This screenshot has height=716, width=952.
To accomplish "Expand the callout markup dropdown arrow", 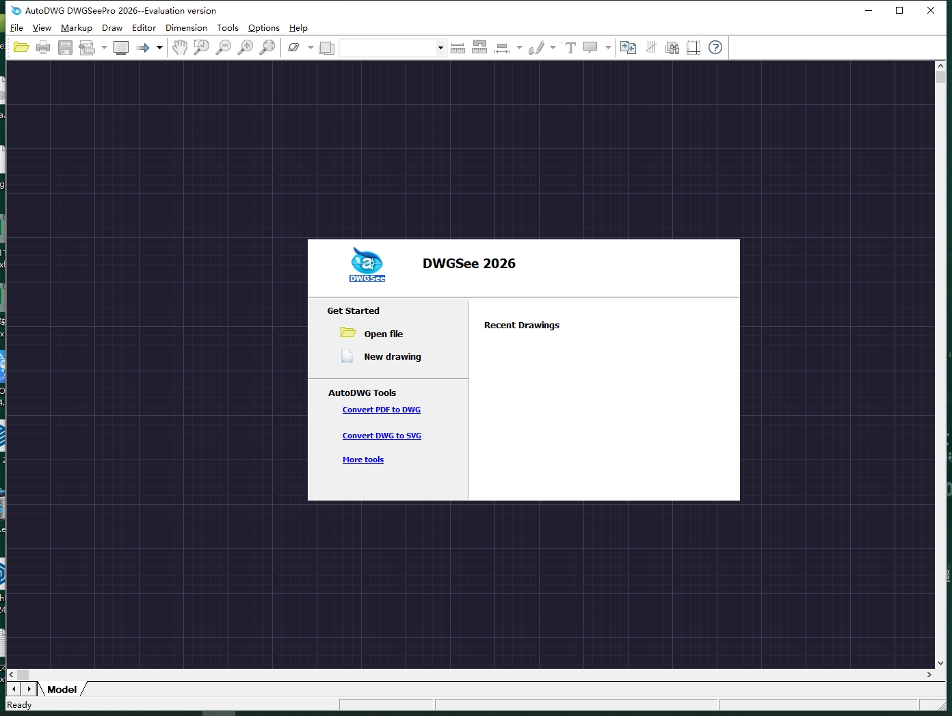I will 607,47.
